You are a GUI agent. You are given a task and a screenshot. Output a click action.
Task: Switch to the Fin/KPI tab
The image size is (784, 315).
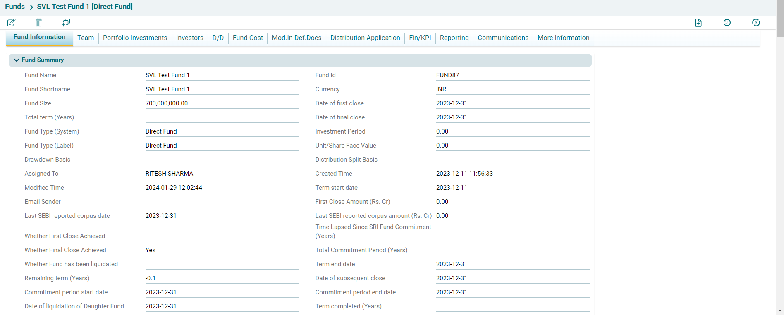pos(420,38)
